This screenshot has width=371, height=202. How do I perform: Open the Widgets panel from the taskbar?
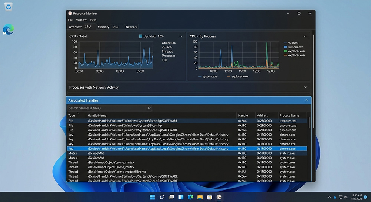tap(181, 197)
